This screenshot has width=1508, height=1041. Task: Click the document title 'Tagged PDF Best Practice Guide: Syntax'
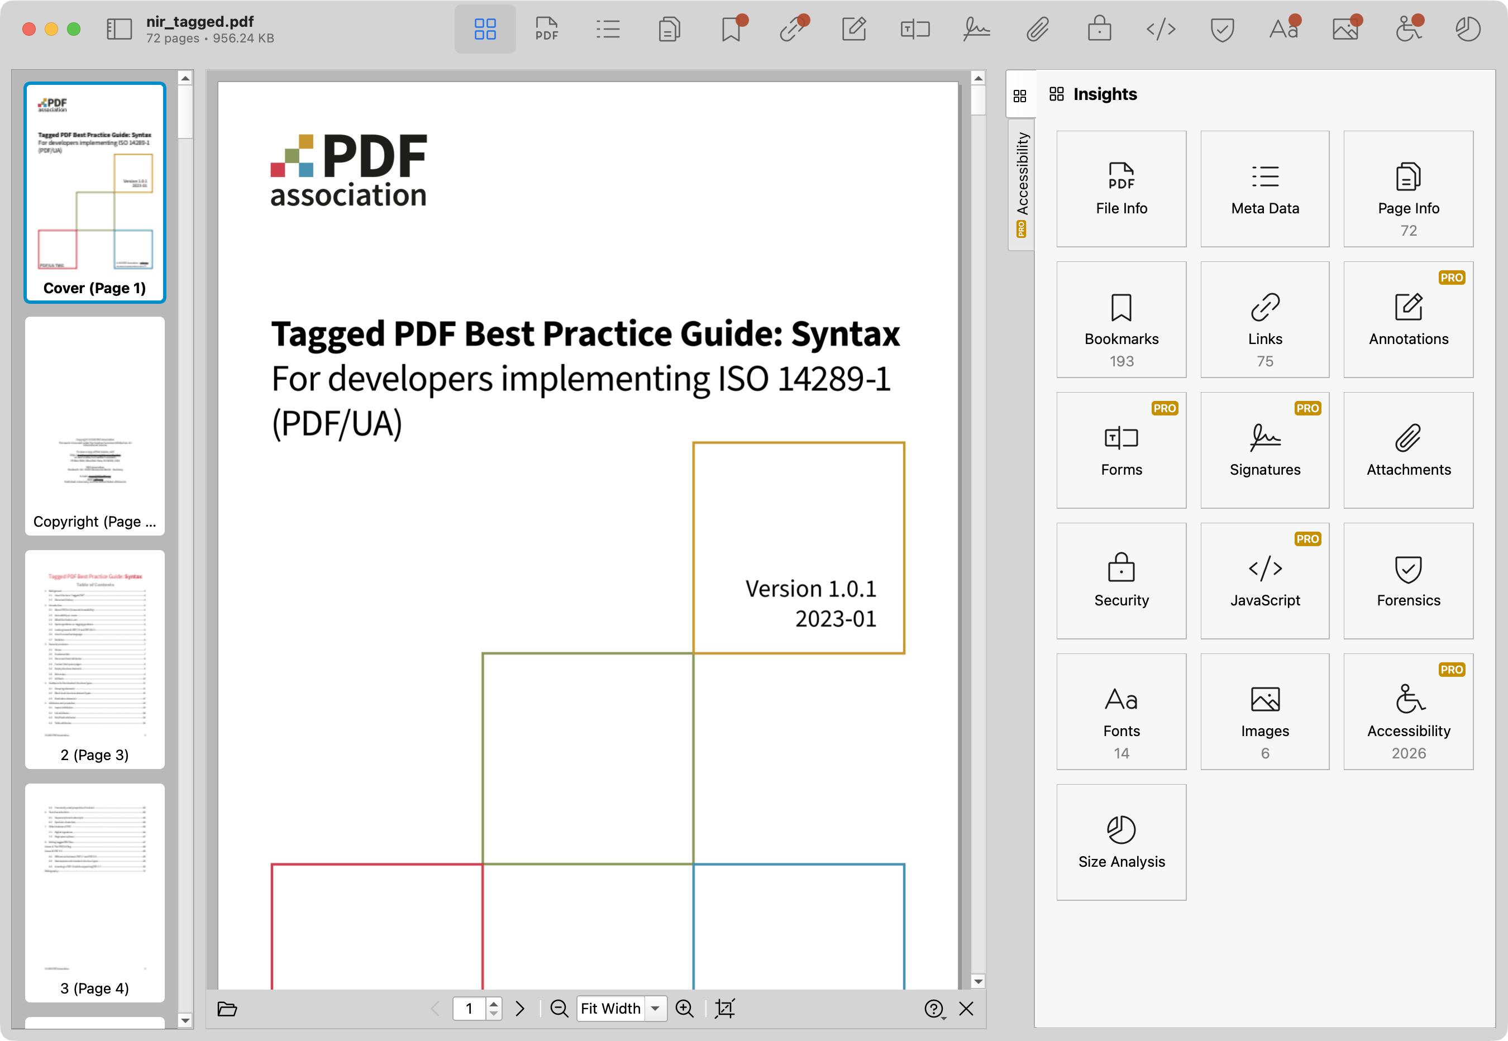586,334
